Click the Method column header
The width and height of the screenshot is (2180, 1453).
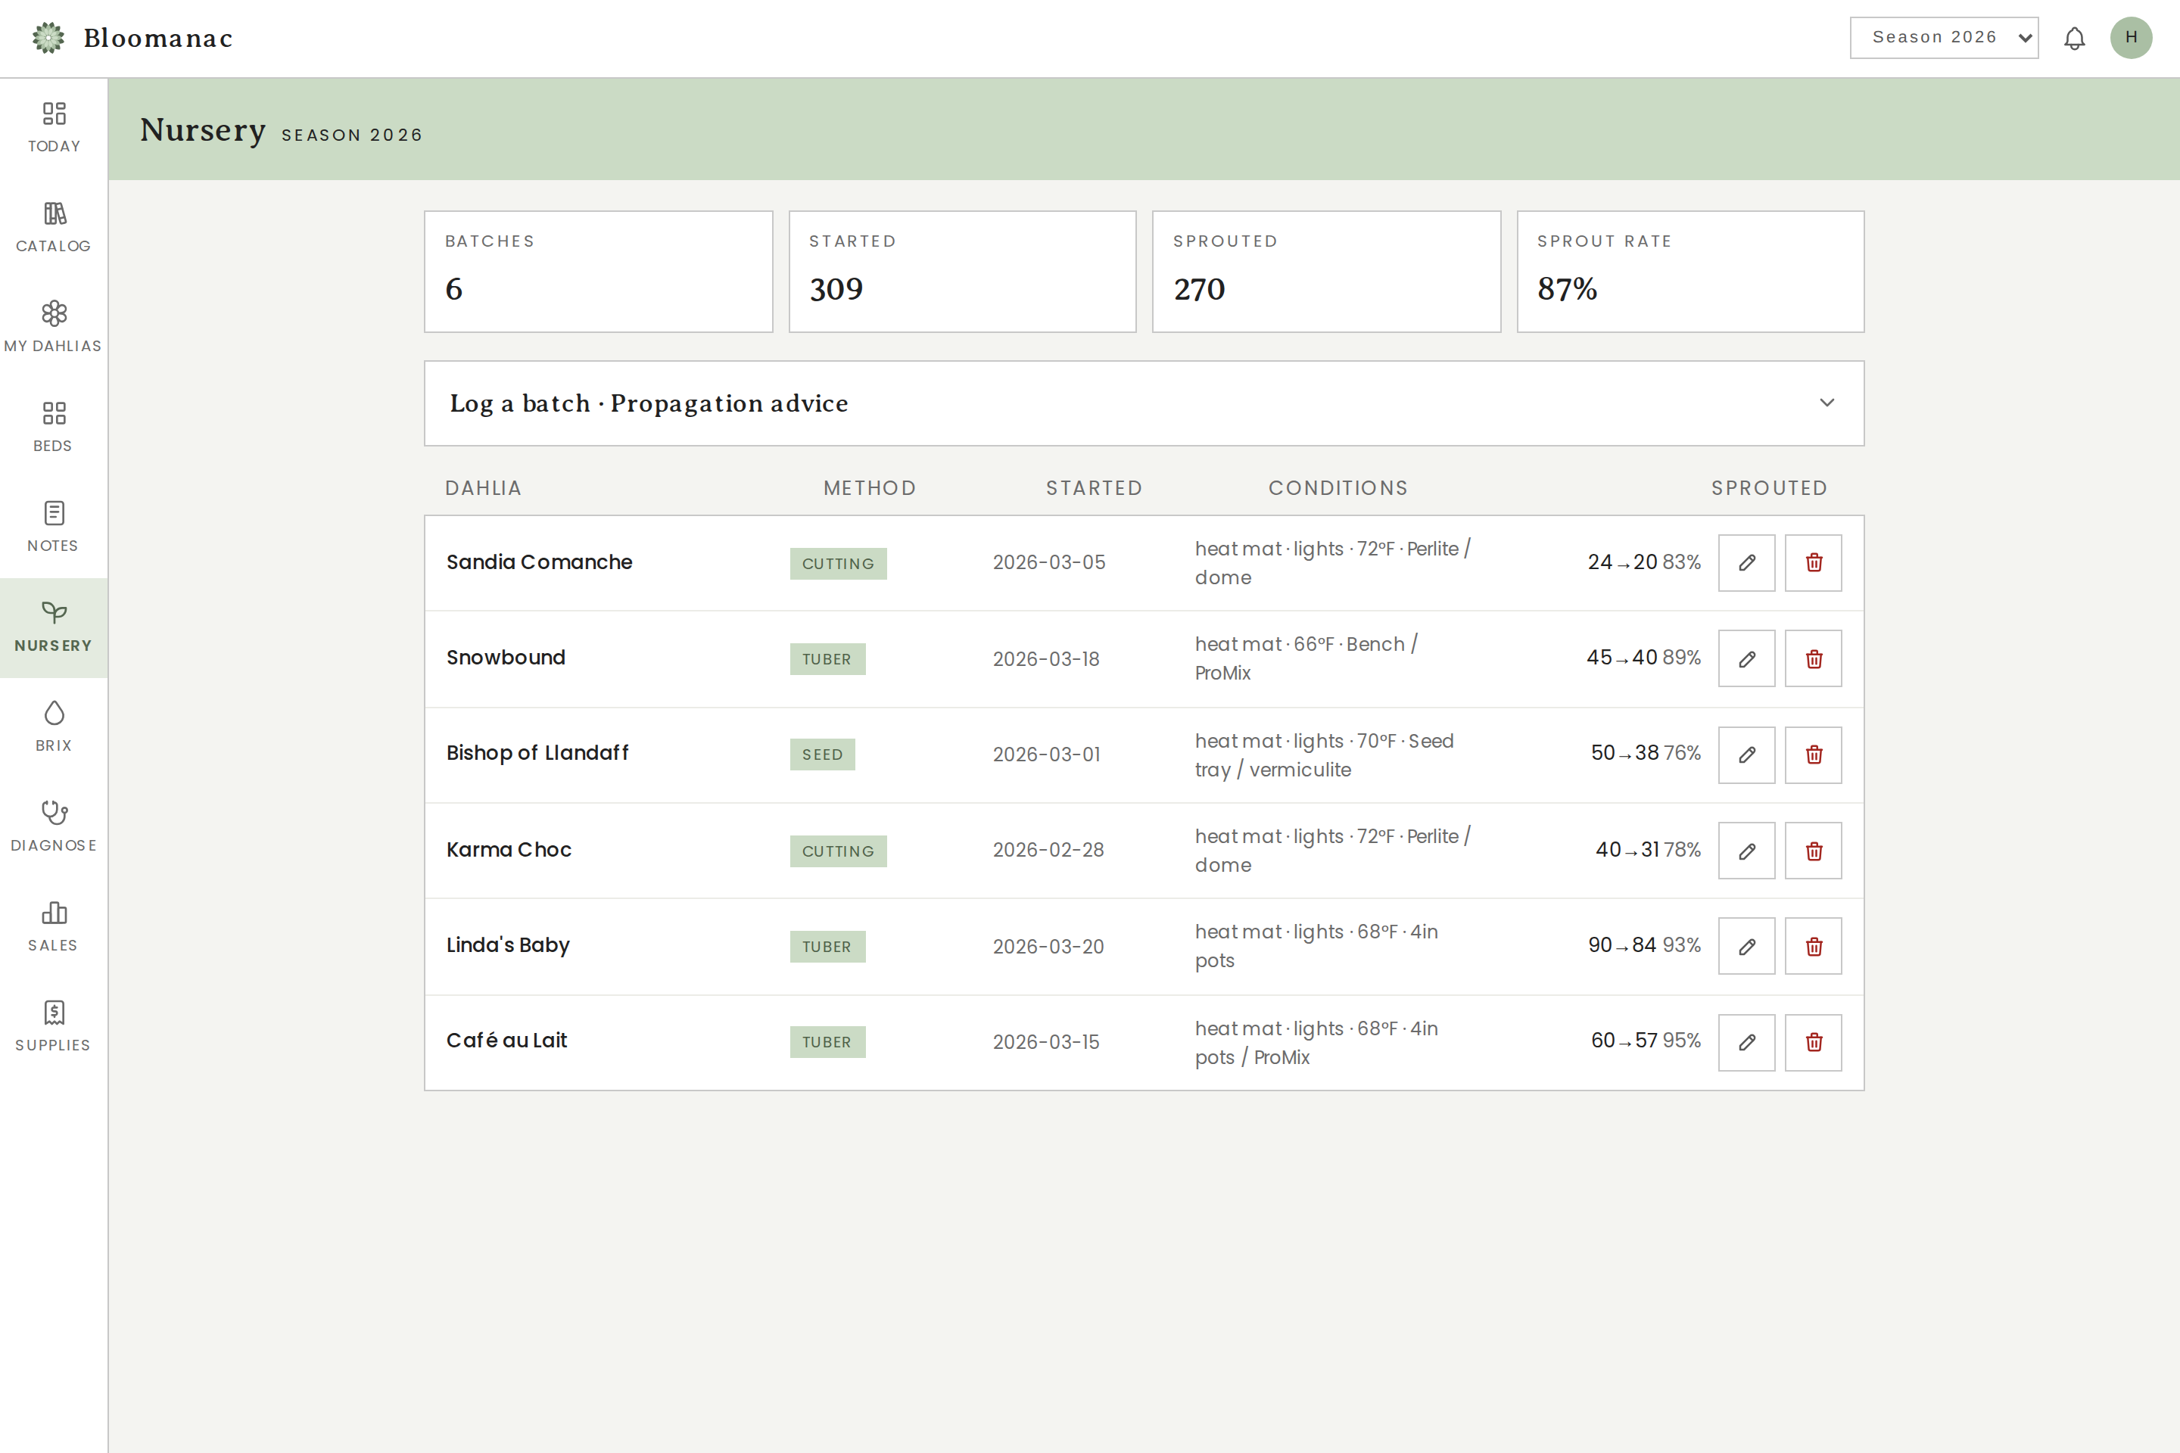(x=870, y=488)
